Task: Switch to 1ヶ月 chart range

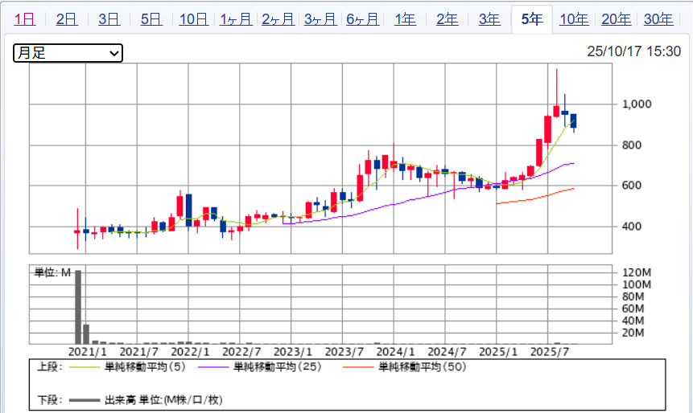Action: pyautogui.click(x=235, y=19)
